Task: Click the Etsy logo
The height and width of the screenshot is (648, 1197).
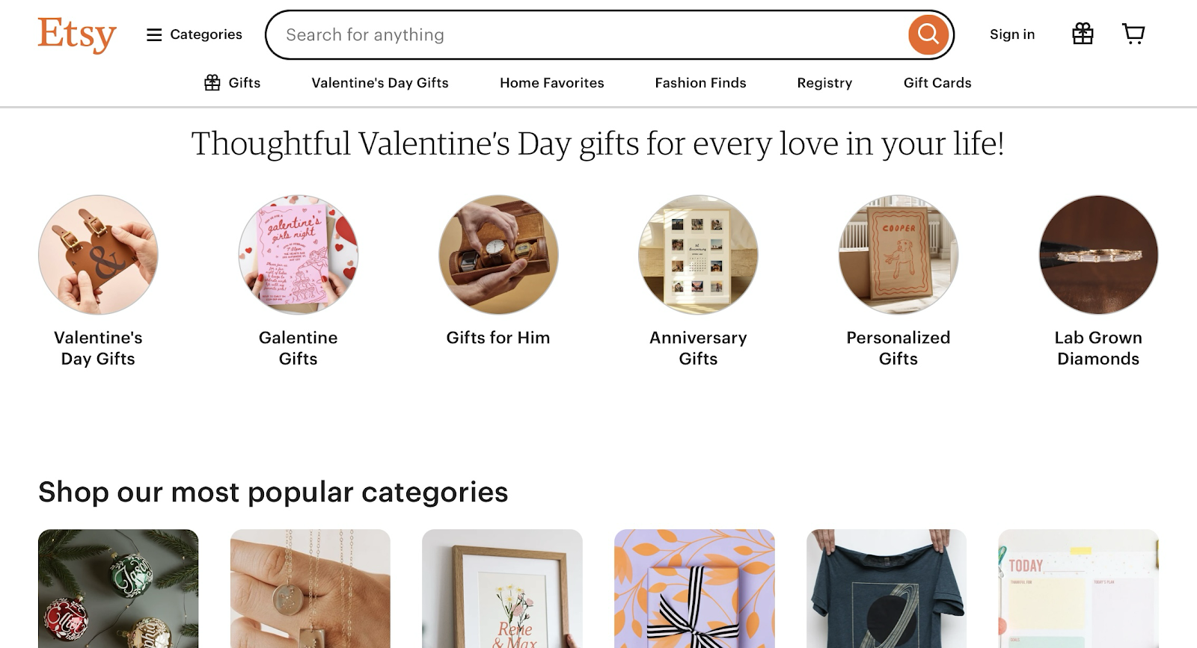Action: point(76,34)
